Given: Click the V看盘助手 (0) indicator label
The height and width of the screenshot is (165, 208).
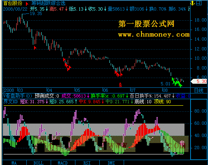Looking at the screenshot, I should point(17,96).
